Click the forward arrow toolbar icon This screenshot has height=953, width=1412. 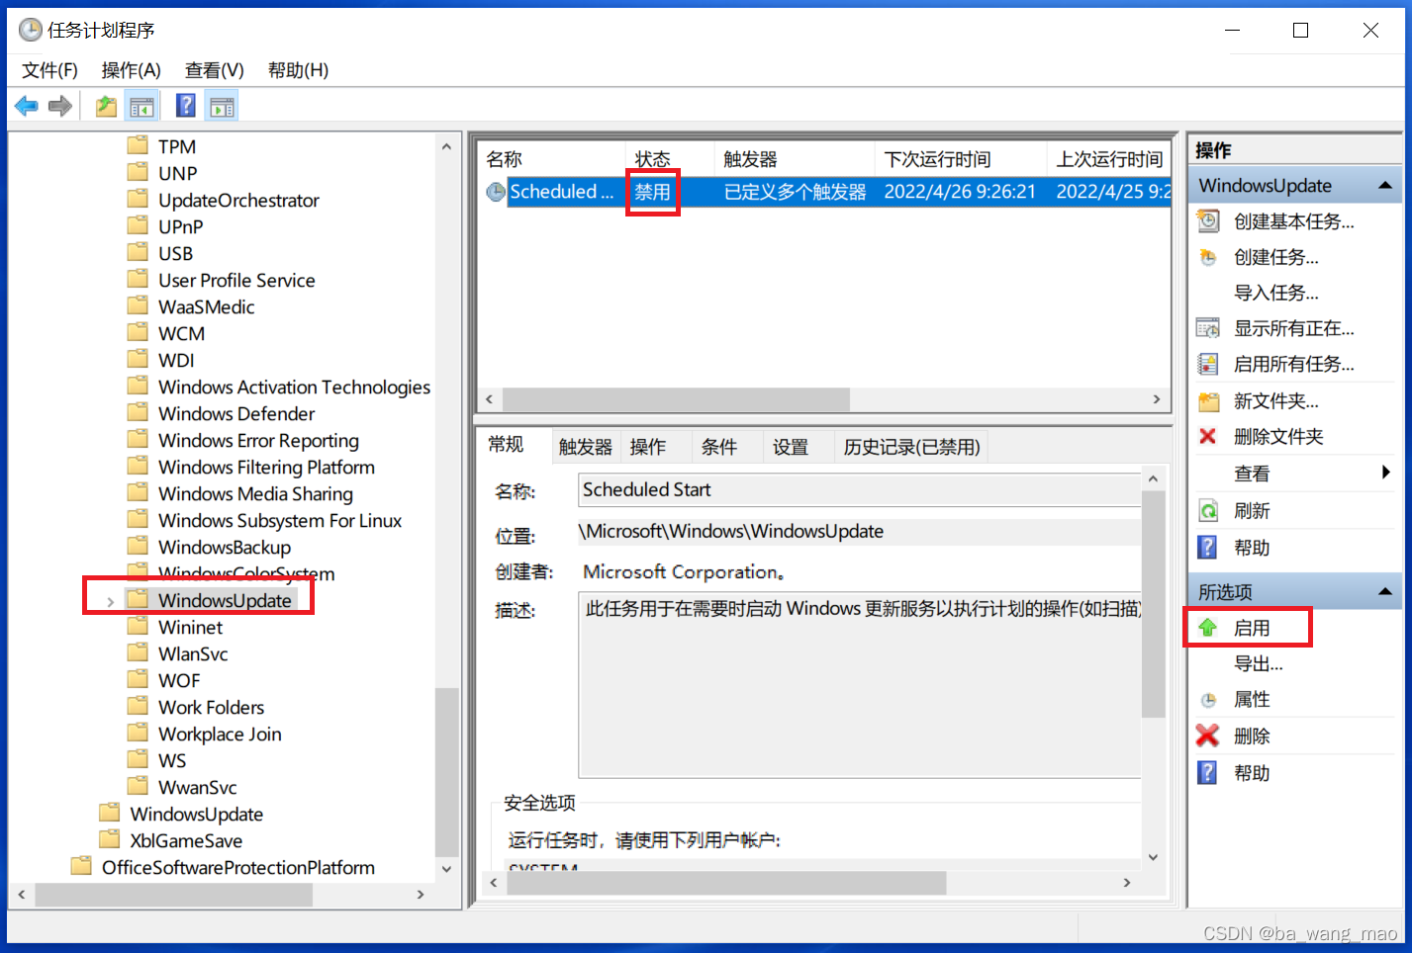click(60, 106)
